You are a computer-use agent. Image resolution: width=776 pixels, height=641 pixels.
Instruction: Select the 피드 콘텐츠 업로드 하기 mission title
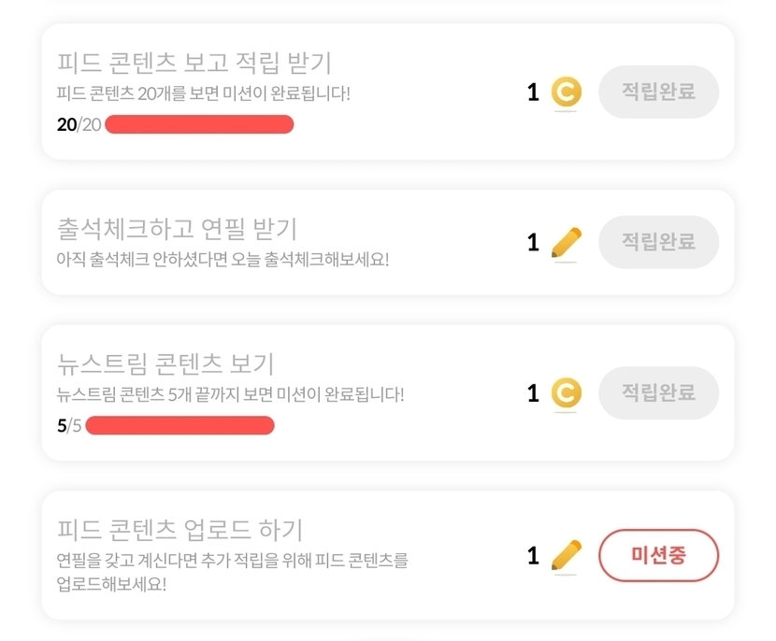pos(180,530)
